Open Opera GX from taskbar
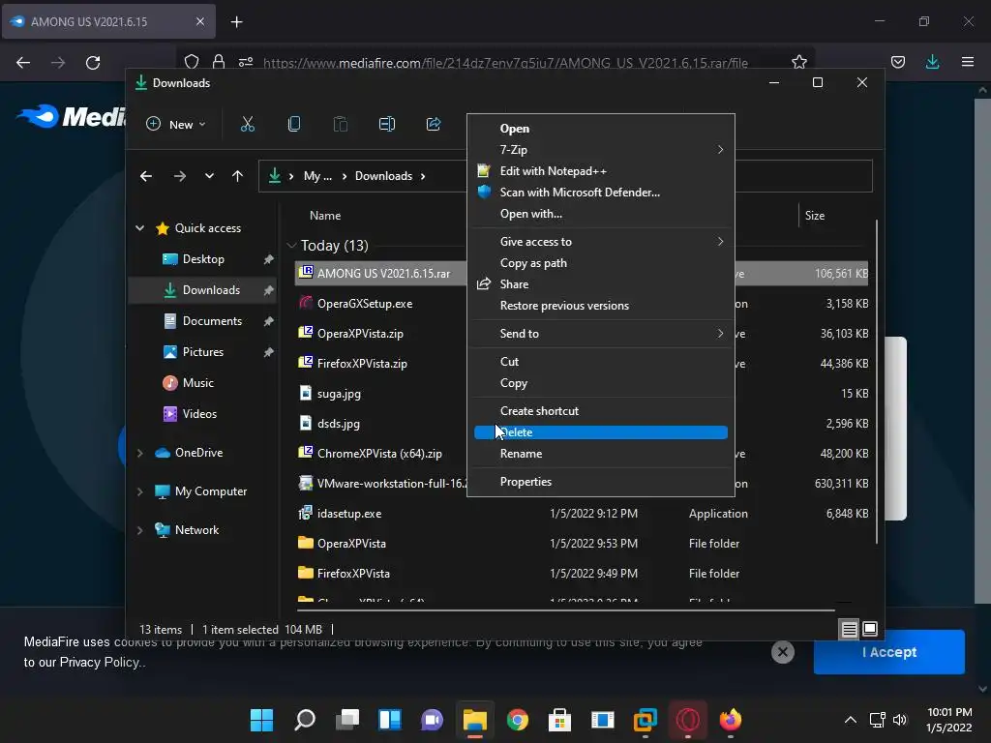The image size is (991, 743). [688, 720]
